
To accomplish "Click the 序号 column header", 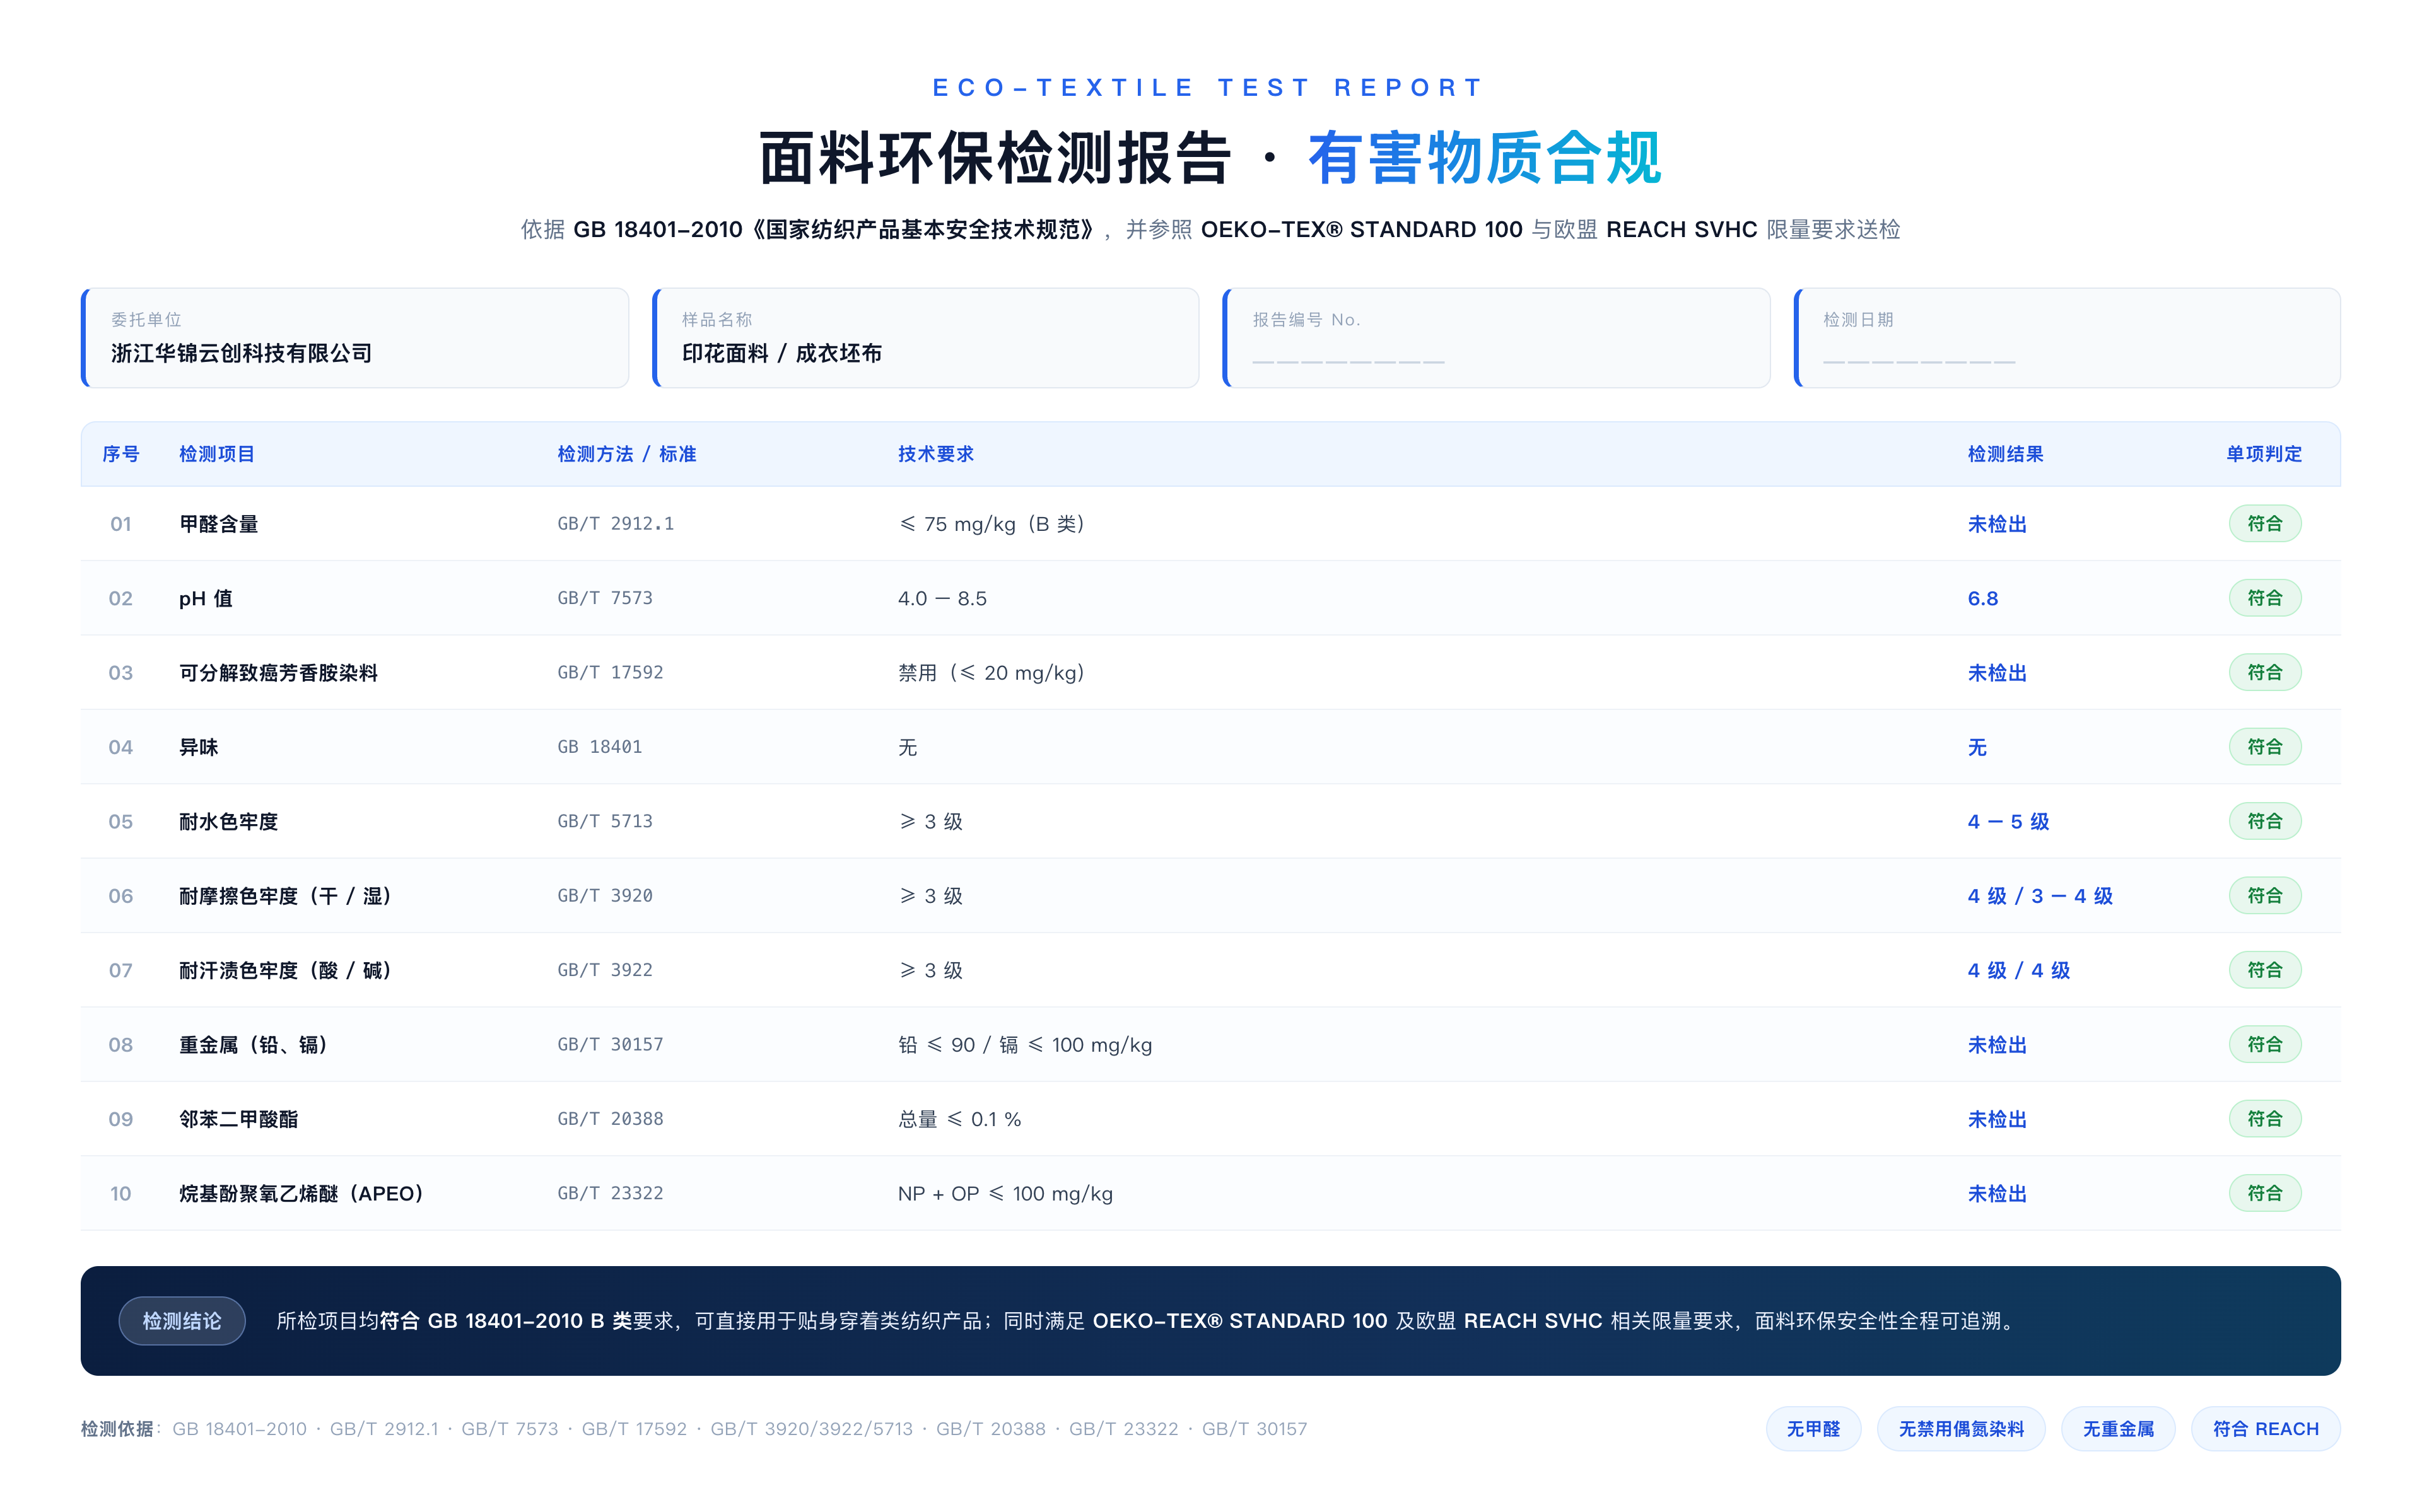I will (120, 454).
